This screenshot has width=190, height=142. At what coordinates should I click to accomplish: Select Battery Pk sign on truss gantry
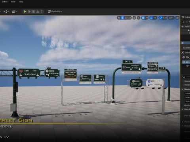pyautogui.click(x=99, y=78)
